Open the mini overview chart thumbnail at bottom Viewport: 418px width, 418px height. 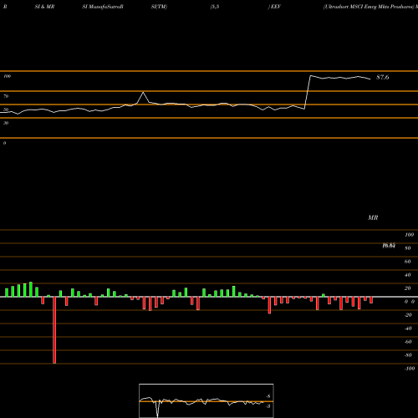[206, 400]
